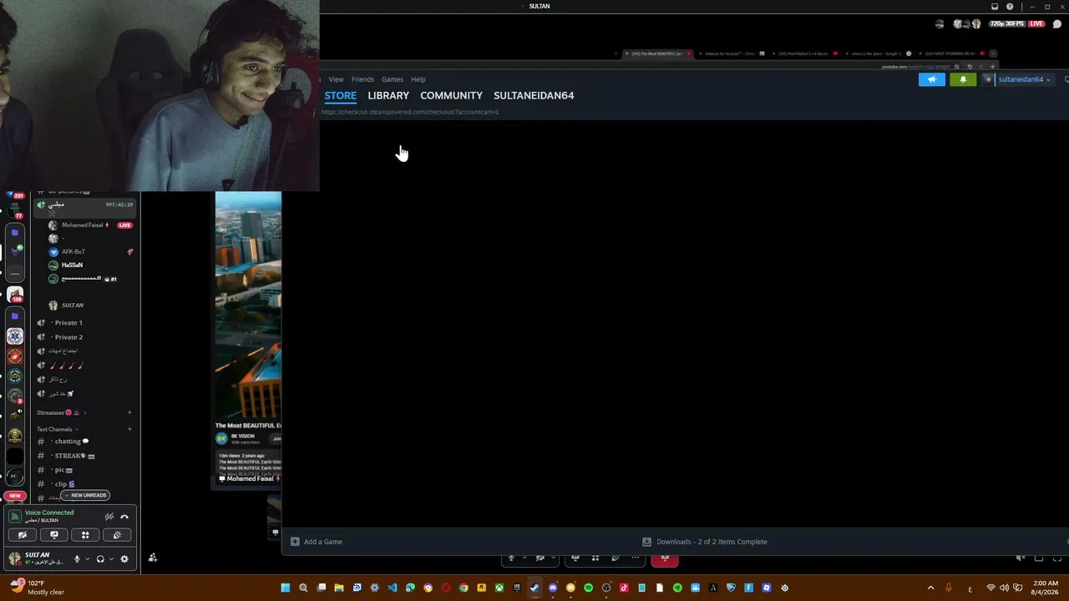The width and height of the screenshot is (1069, 601).
Task: Expand the headphone output options dropdown
Action: tap(110, 559)
